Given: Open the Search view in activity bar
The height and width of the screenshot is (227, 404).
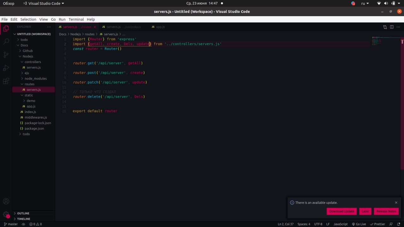Looking at the screenshot, I should click(6, 41).
